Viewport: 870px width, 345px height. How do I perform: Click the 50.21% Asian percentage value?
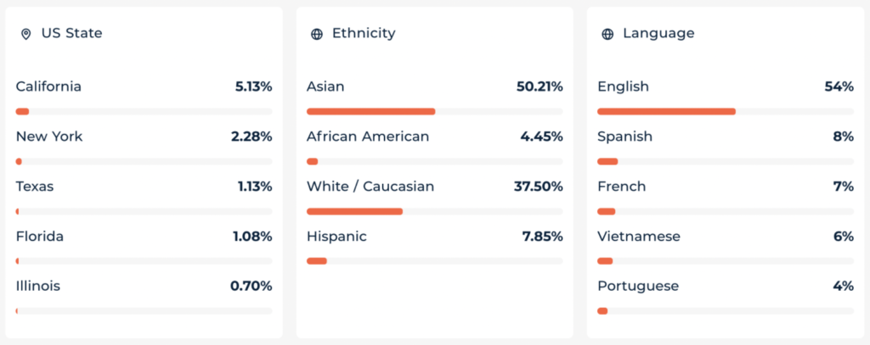point(540,86)
